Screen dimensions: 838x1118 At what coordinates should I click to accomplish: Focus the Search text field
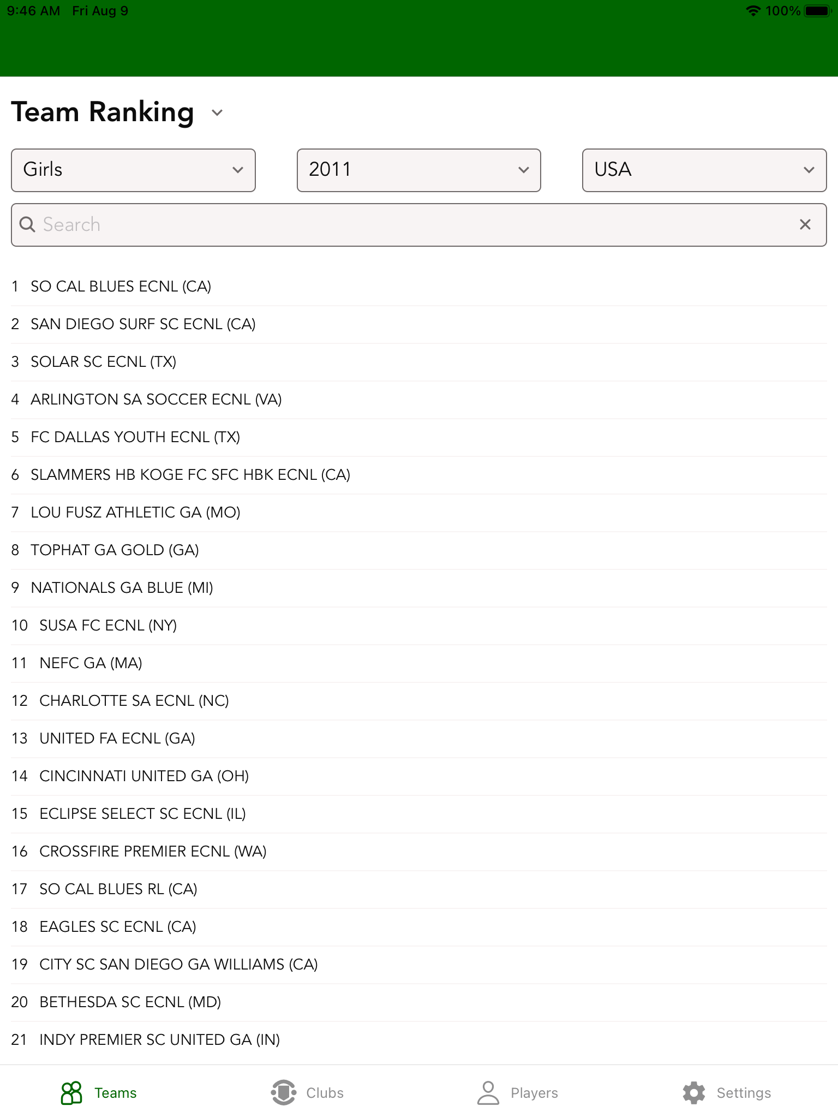pyautogui.click(x=415, y=224)
